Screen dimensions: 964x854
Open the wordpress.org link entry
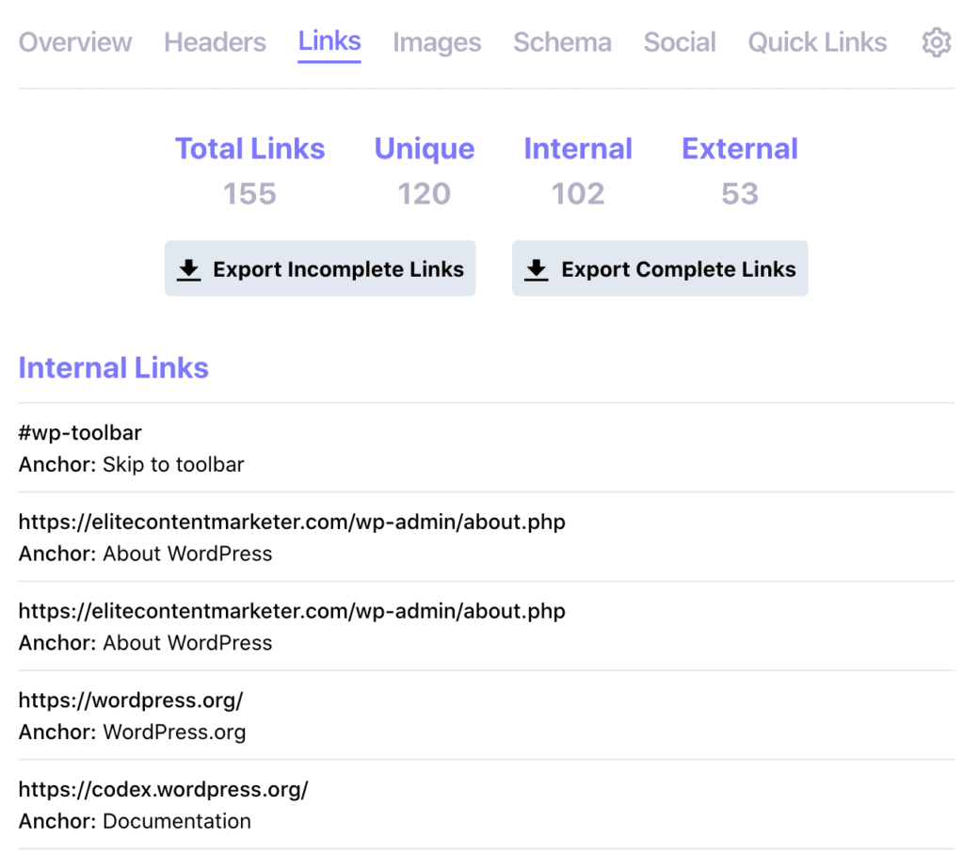coord(131,701)
